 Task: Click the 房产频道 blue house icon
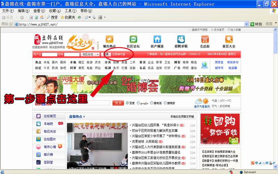(157, 39)
